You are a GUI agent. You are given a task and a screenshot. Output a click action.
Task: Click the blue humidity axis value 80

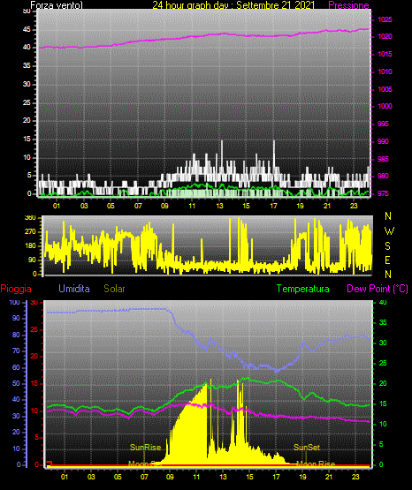(x=16, y=335)
